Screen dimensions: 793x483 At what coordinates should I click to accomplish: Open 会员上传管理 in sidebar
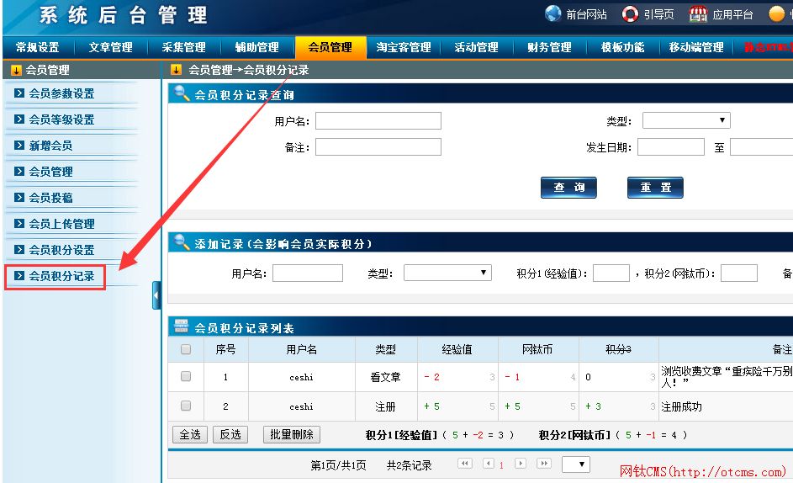(61, 224)
